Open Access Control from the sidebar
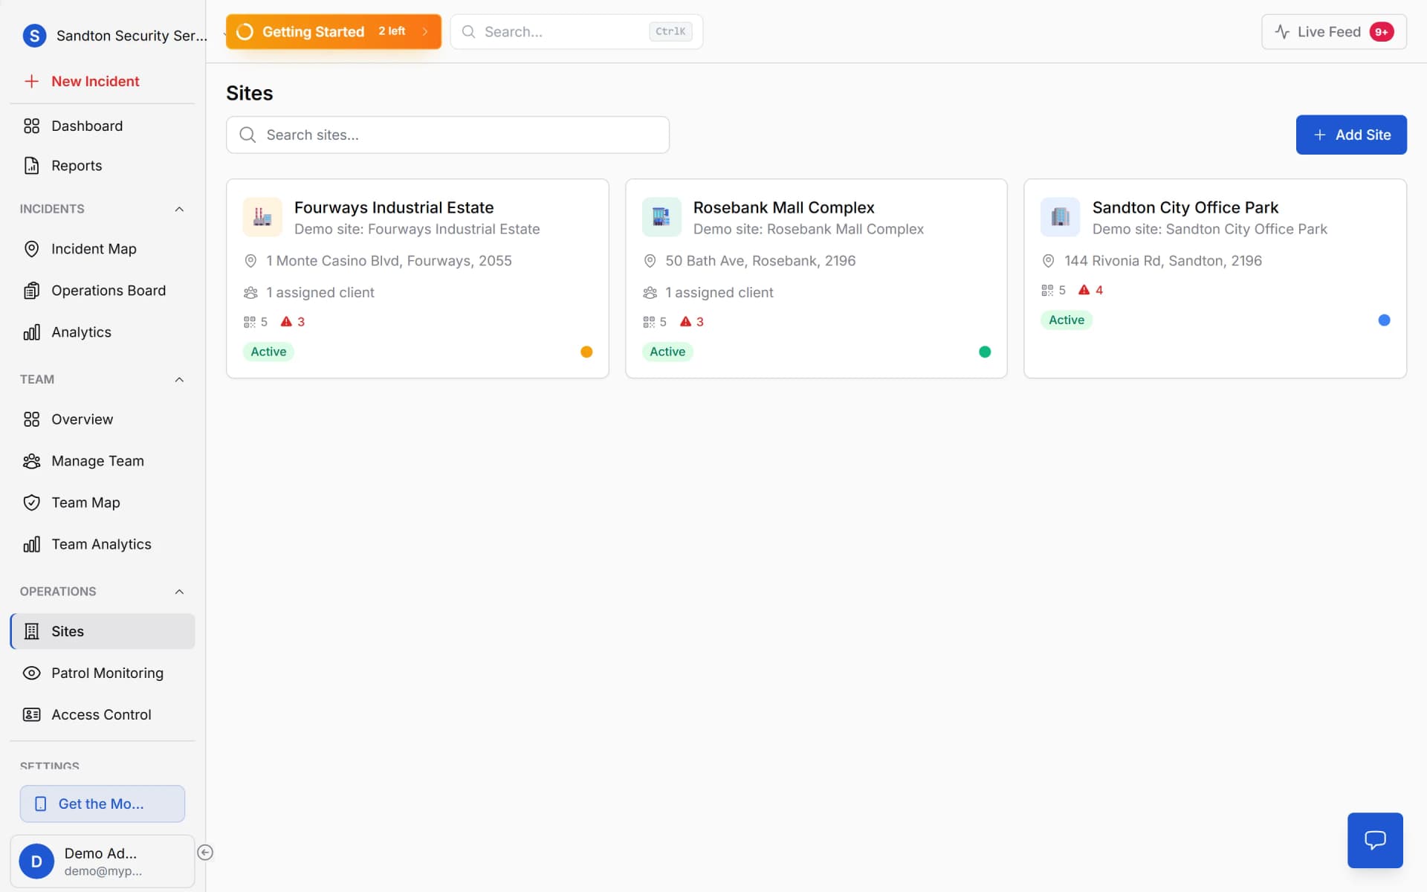The width and height of the screenshot is (1427, 892). 101,714
